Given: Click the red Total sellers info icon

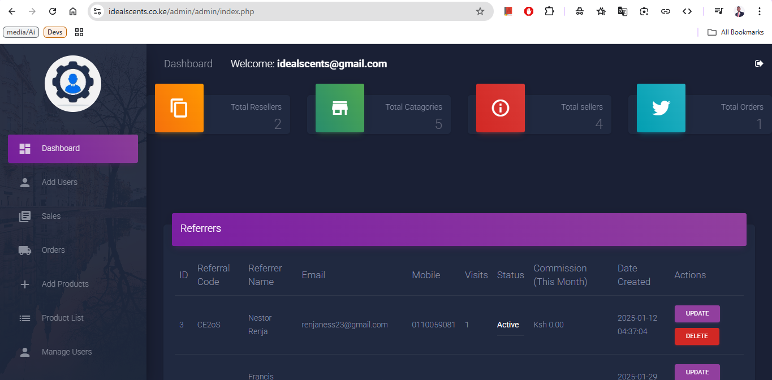Looking at the screenshot, I should [x=500, y=108].
